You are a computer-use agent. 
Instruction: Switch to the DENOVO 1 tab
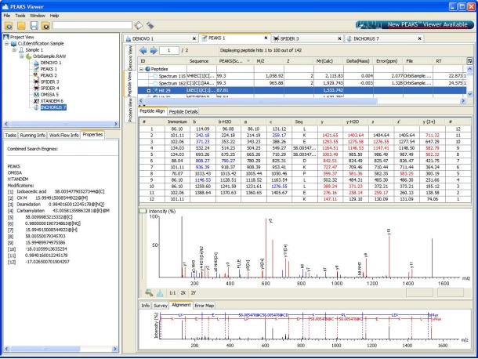[x=161, y=38]
